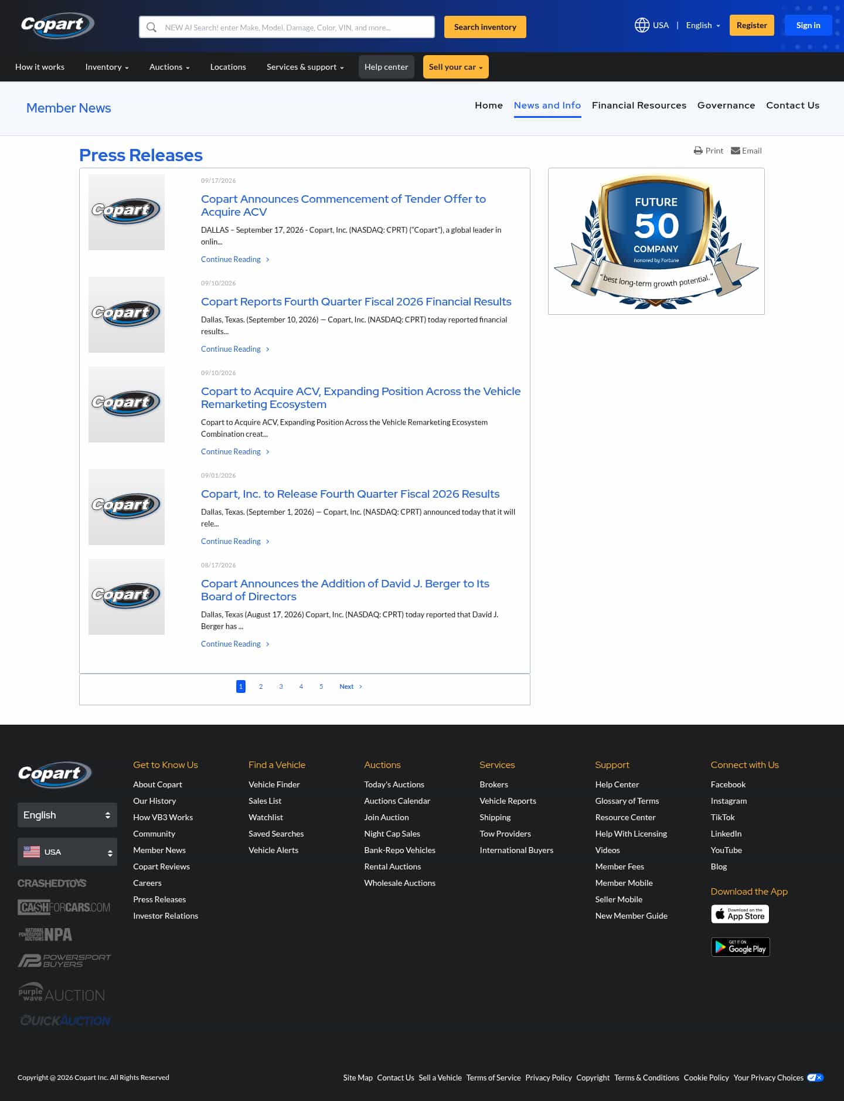Viewport: 844px width, 1101px height.
Task: Click the Purple Wave Auction logo
Action: (x=62, y=992)
